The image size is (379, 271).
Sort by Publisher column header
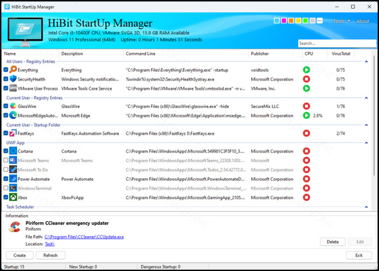coord(260,54)
